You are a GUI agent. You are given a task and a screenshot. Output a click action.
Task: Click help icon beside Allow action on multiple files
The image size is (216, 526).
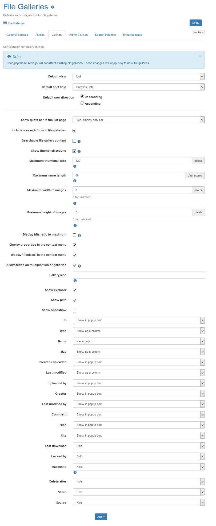click(79, 266)
